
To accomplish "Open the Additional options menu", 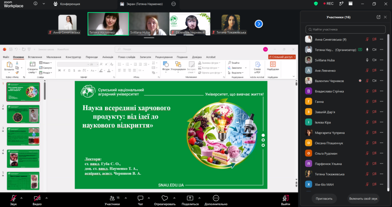I will click(x=216, y=200).
